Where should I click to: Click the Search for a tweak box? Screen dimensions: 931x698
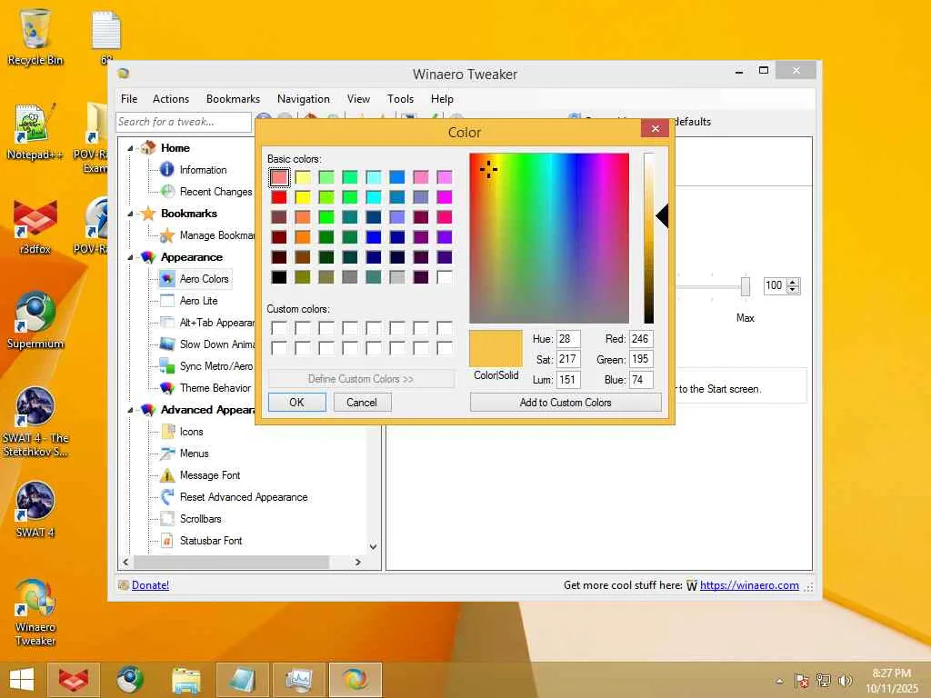click(184, 122)
